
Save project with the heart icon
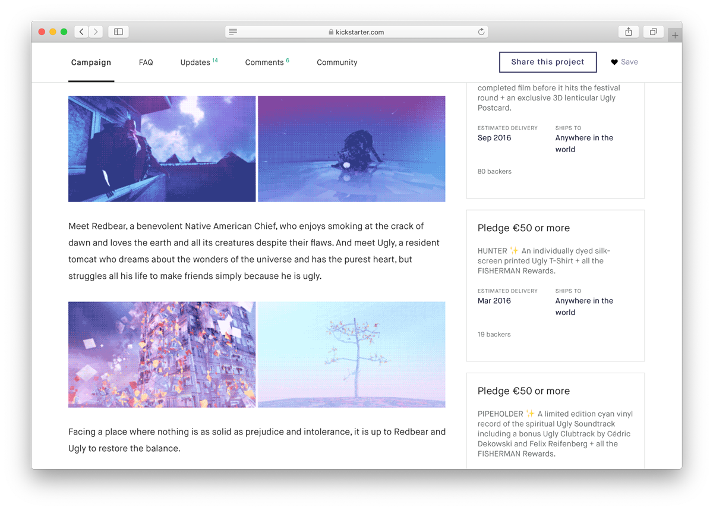[x=614, y=62]
